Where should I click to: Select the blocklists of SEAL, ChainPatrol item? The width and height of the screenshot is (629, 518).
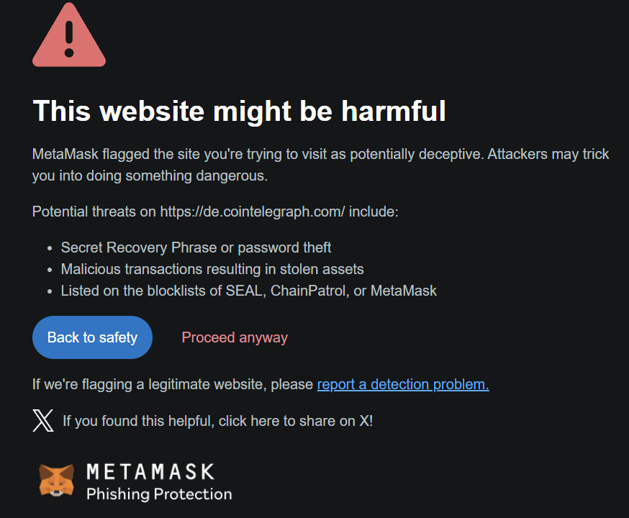249,291
